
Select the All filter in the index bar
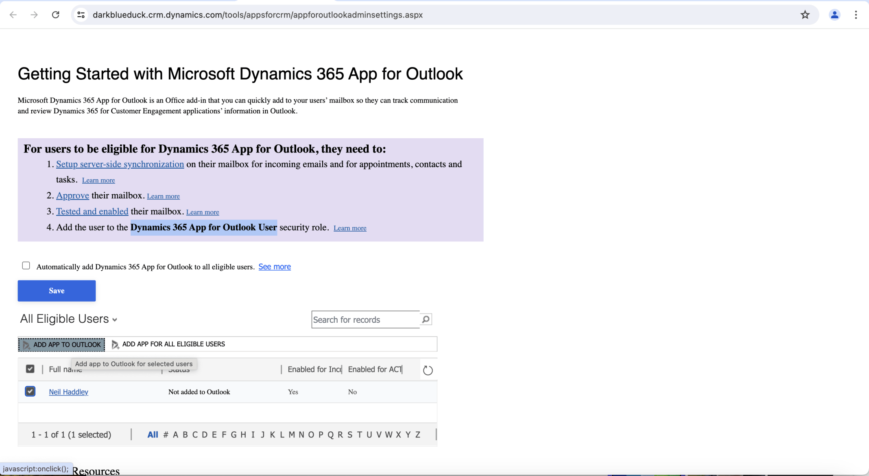tap(153, 434)
